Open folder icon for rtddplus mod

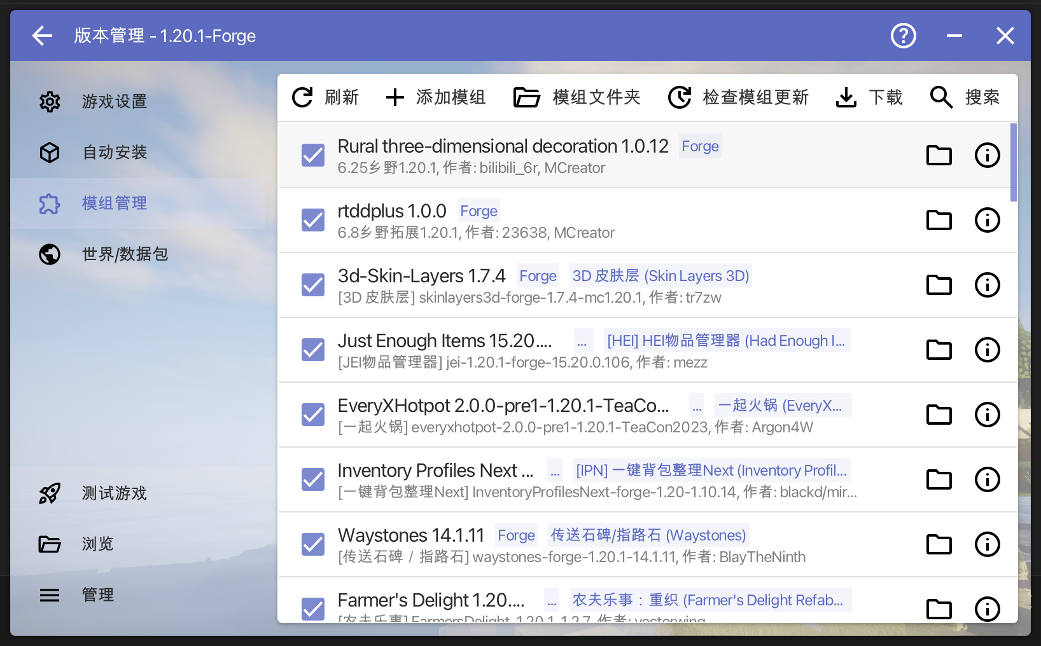click(939, 220)
